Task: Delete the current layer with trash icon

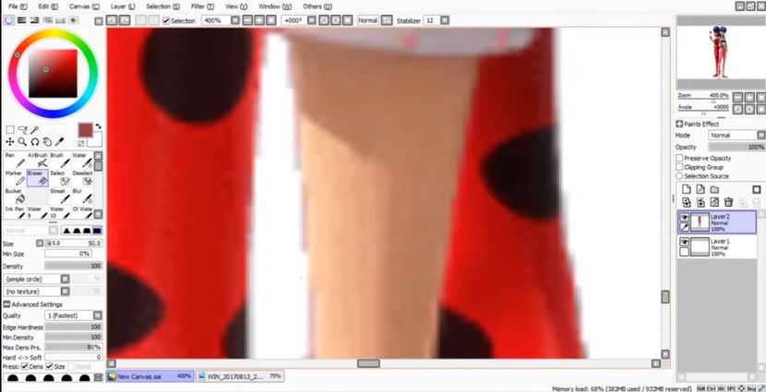Action: tap(728, 202)
